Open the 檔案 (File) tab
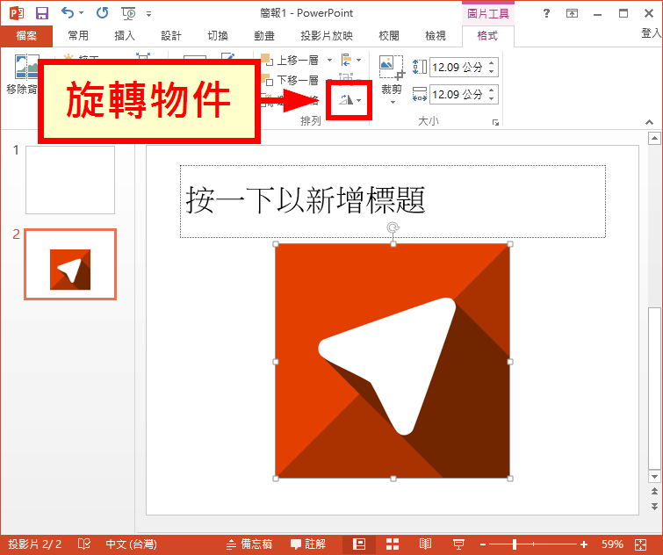Image resolution: width=663 pixels, height=555 pixels. pos(26,36)
